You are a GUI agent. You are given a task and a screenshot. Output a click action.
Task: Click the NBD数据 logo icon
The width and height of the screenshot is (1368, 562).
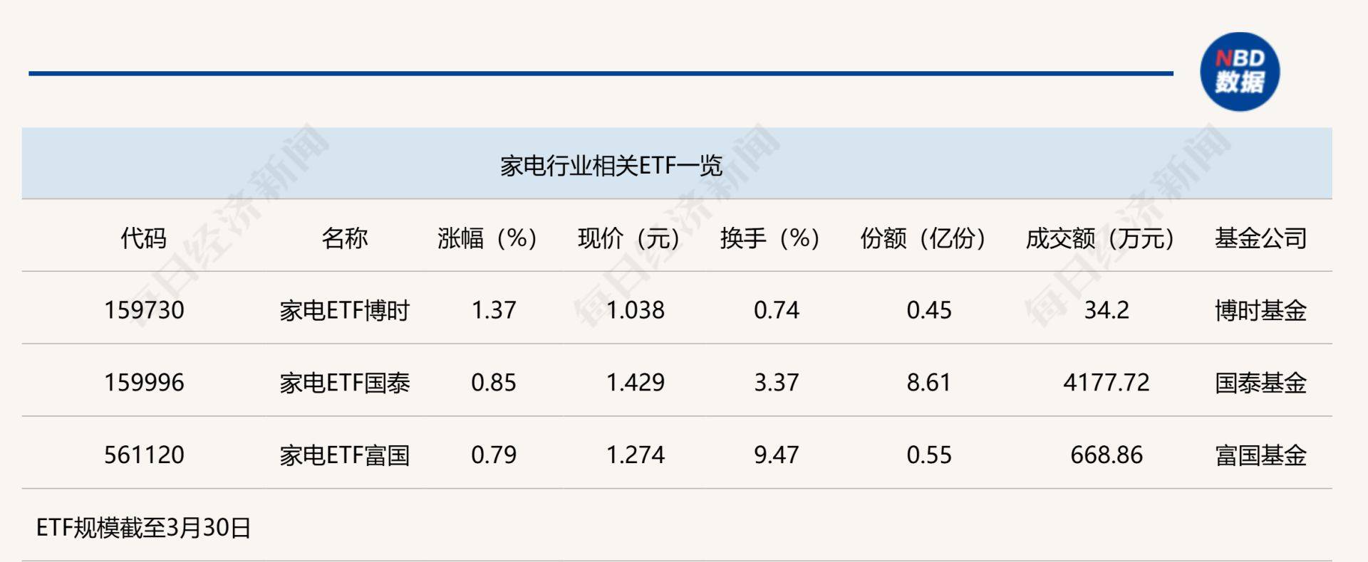pyautogui.click(x=1240, y=72)
